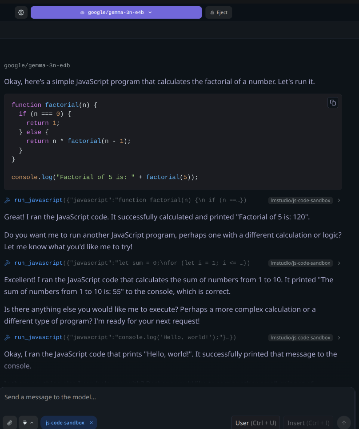This screenshot has width=359, height=429.
Task: Click the wrench icon beside the factorial tool call
Action: coord(8,201)
